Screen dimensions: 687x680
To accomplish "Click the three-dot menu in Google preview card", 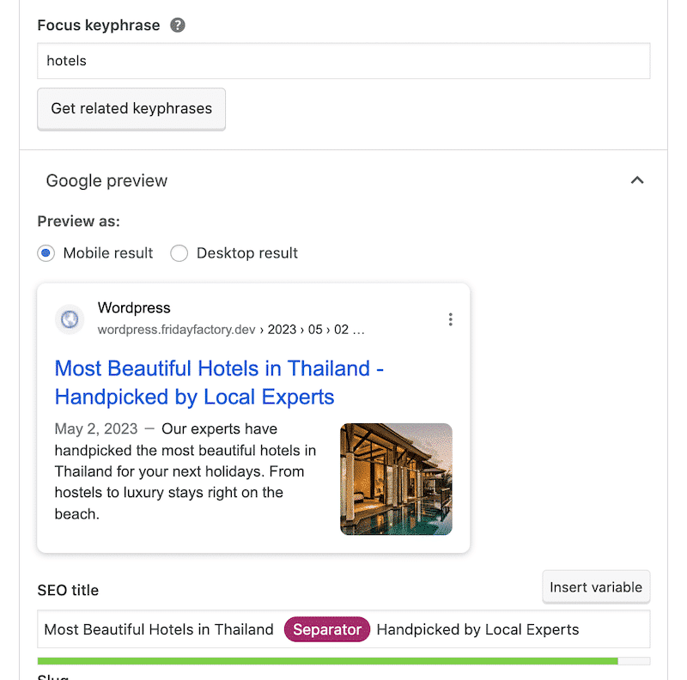I will click(x=450, y=319).
